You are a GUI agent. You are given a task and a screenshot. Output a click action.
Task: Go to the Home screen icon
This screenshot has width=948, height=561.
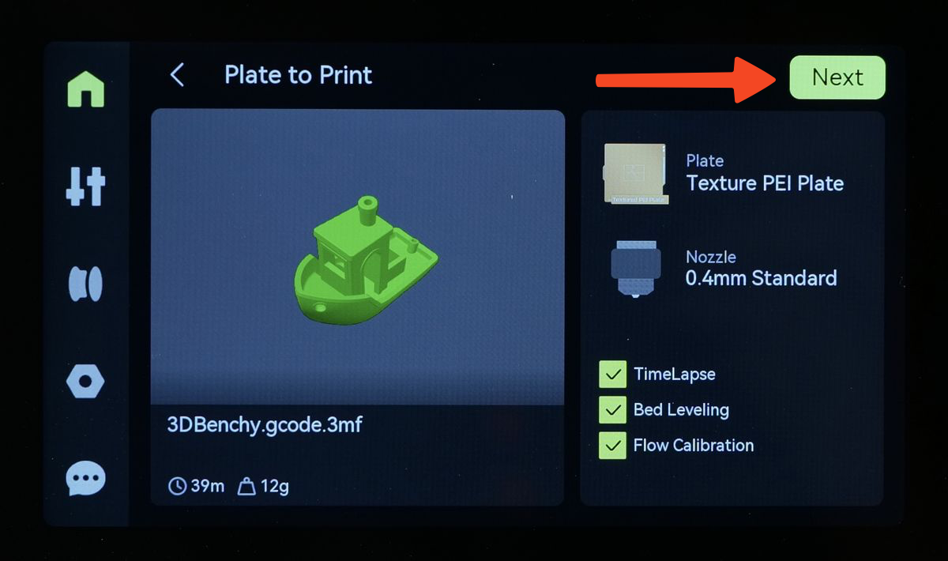(85, 88)
